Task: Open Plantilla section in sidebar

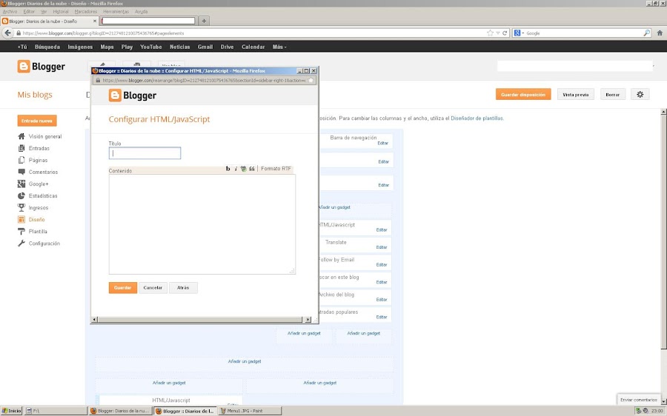Action: pyautogui.click(x=38, y=232)
